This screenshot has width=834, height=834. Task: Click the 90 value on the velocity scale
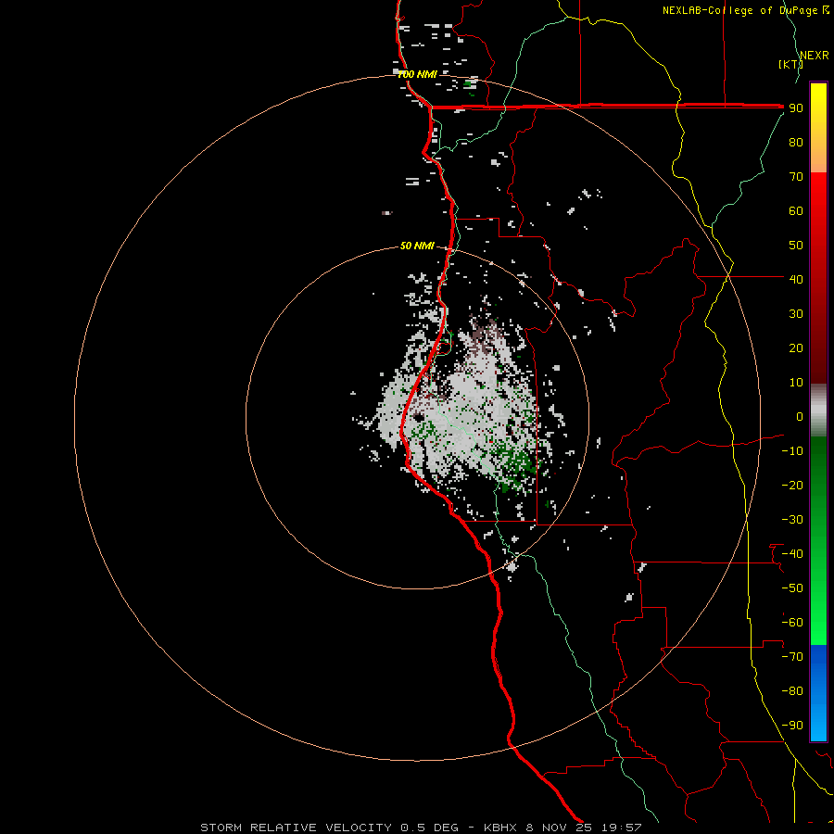coord(796,108)
